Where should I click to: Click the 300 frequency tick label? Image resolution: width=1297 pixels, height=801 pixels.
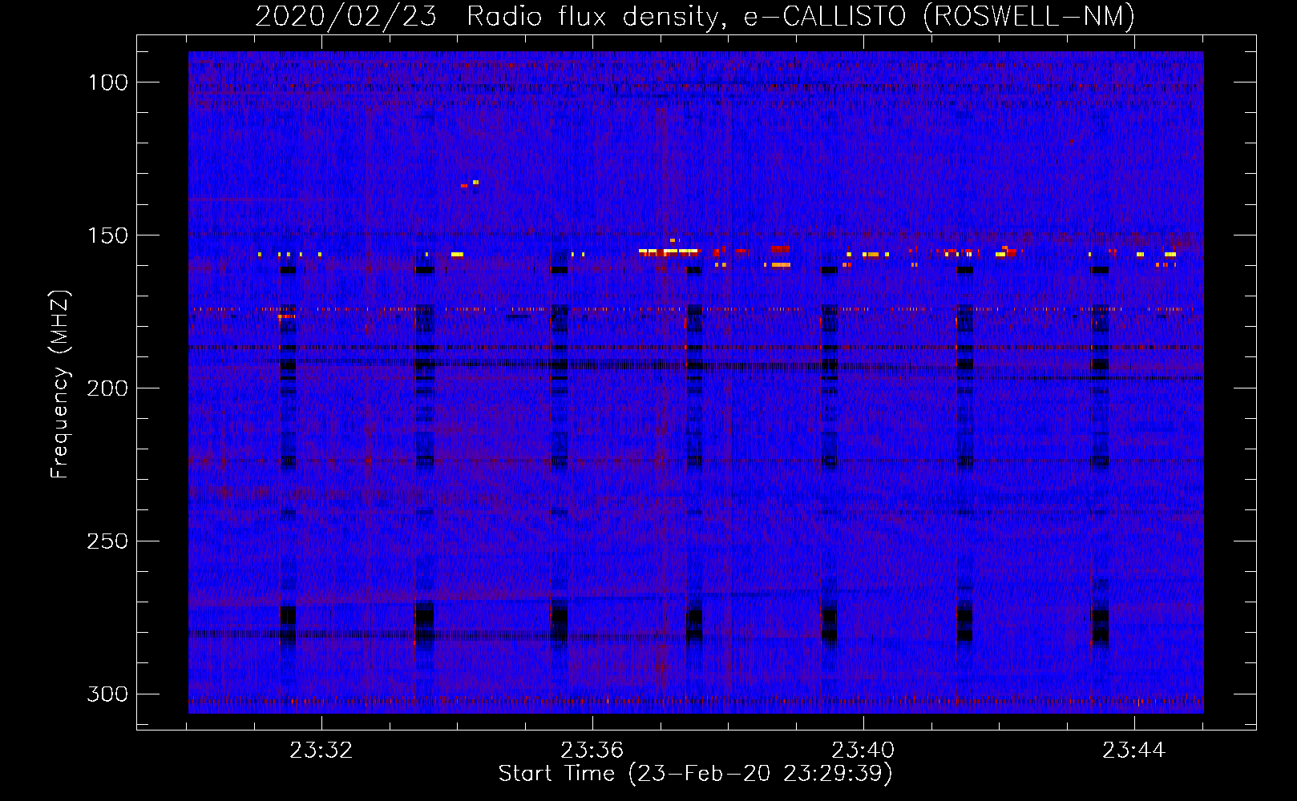click(107, 694)
